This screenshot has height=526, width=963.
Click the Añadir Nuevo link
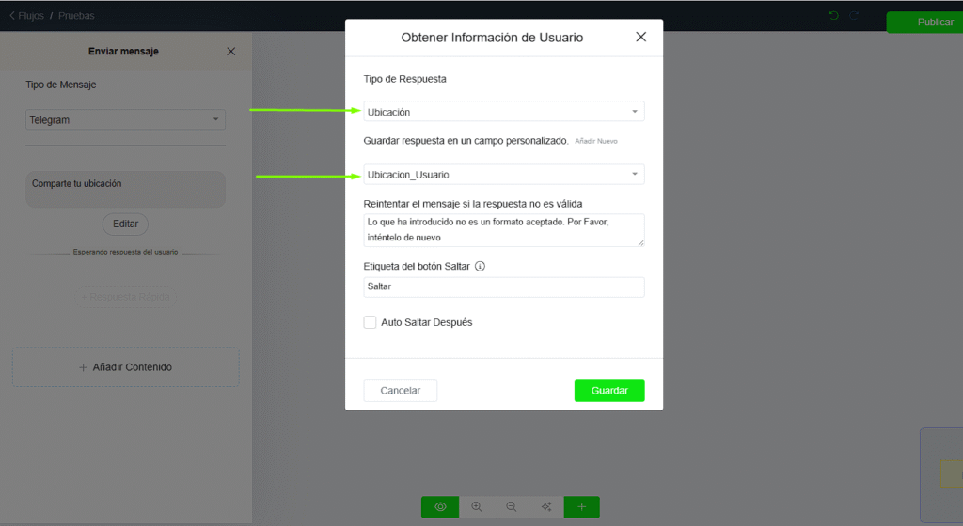(596, 141)
